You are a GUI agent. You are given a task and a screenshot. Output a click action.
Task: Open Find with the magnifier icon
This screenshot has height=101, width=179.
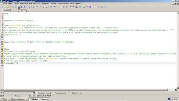(x=44, y=7)
